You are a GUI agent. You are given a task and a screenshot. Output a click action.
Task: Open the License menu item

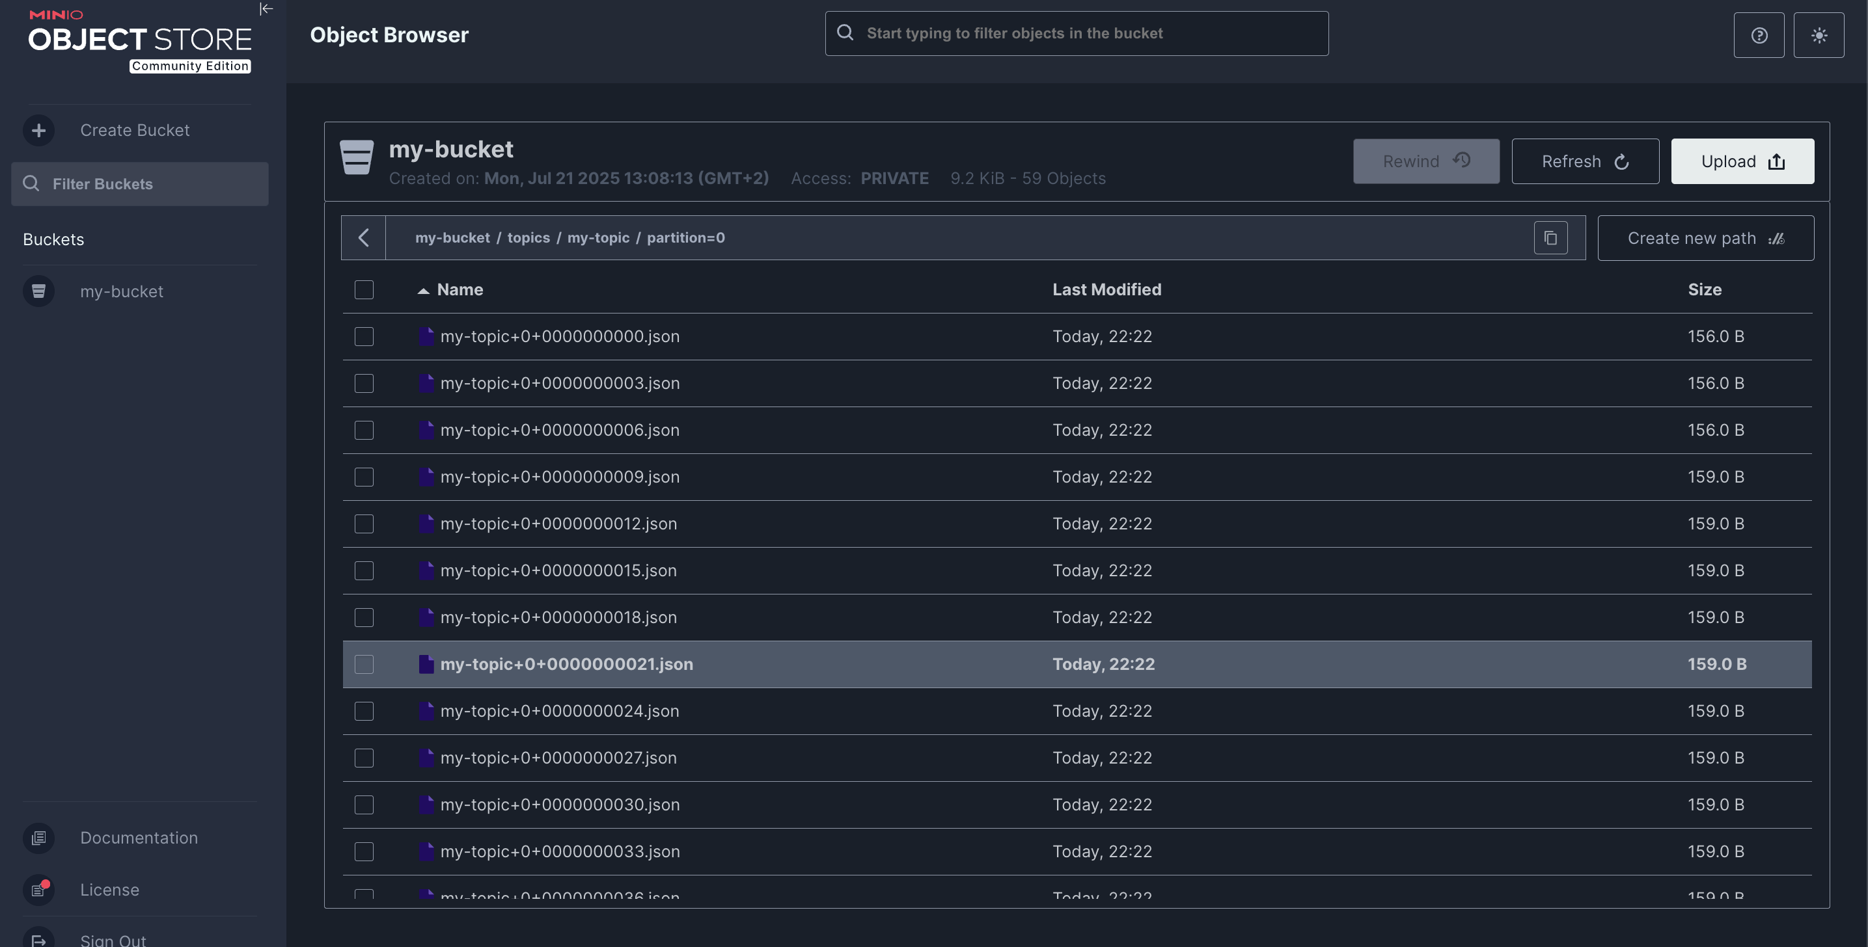point(109,890)
